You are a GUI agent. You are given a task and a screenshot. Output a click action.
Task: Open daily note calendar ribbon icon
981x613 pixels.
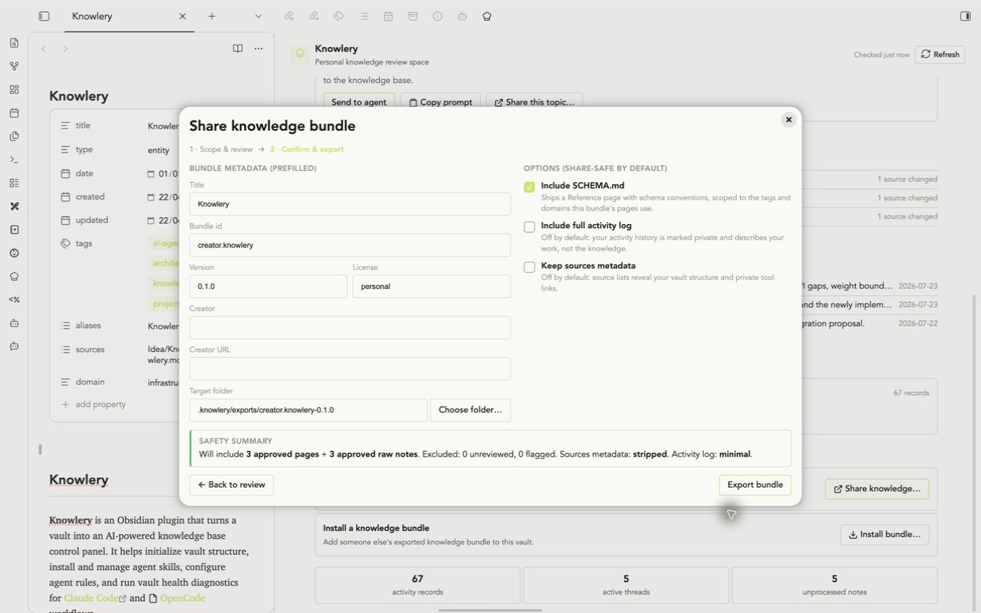coord(14,113)
